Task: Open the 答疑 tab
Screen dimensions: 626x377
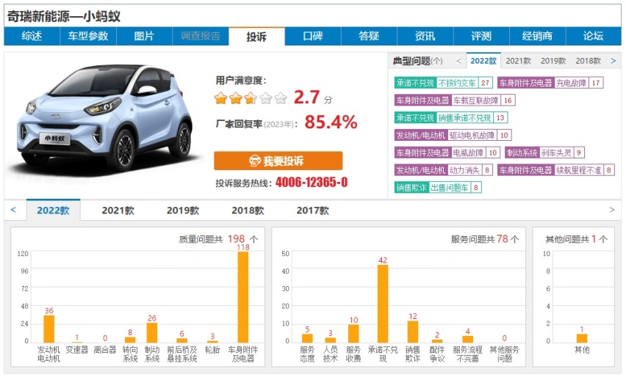Action: tap(369, 36)
